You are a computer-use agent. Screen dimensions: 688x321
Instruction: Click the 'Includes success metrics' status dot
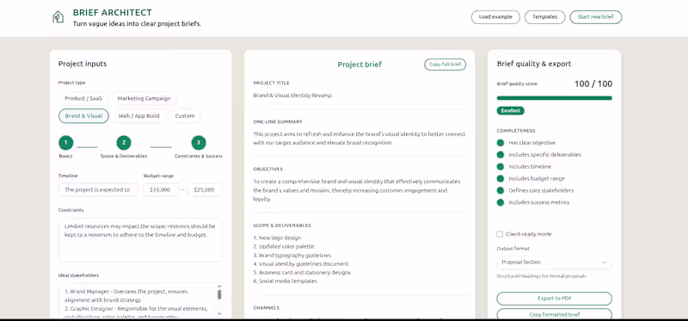[501, 202]
